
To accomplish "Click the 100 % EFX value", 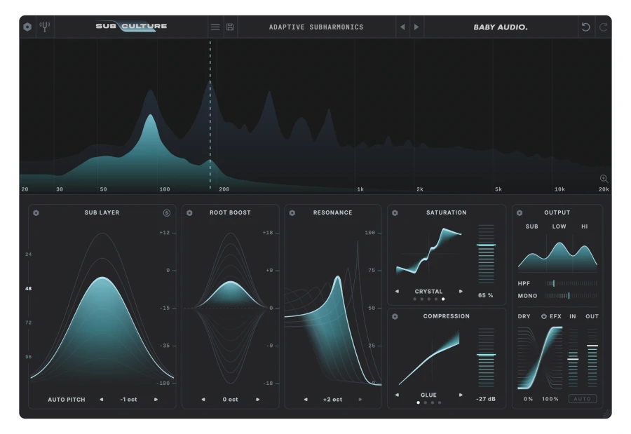I will coord(550,399).
